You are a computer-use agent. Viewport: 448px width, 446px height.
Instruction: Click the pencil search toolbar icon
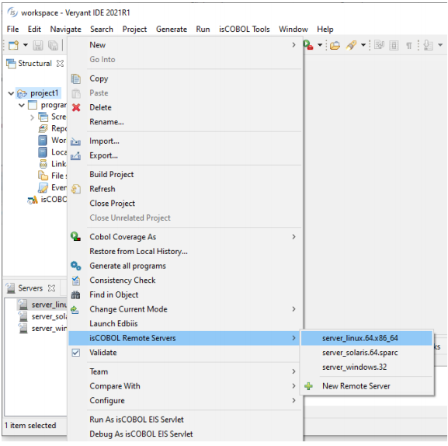[x=351, y=45]
